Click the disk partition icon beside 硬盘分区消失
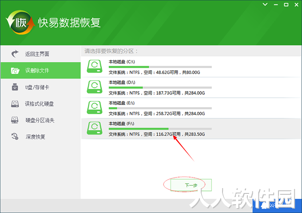 (15, 120)
